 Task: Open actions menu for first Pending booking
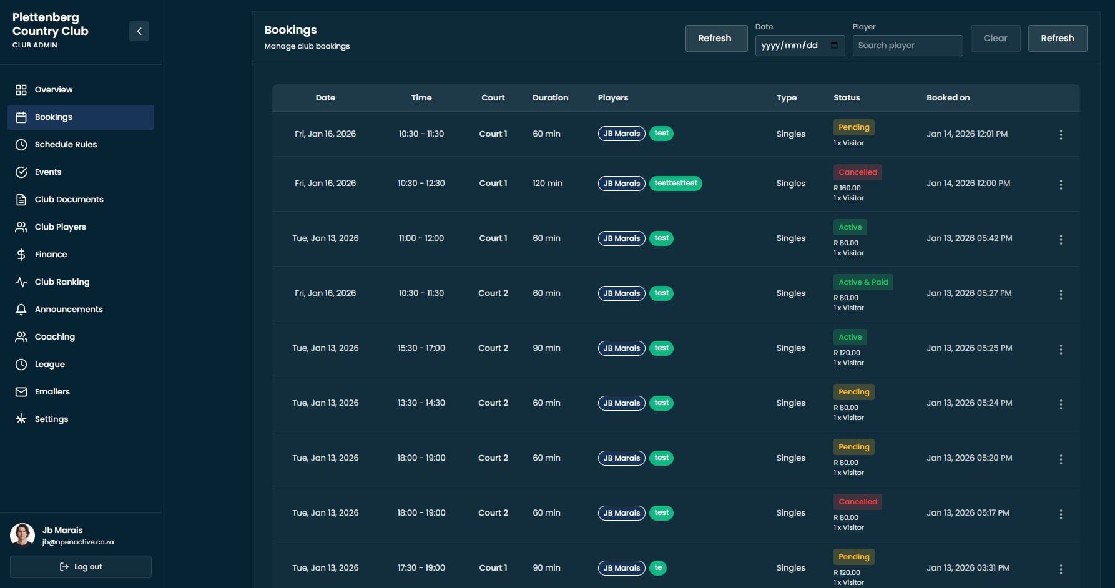(x=1061, y=135)
